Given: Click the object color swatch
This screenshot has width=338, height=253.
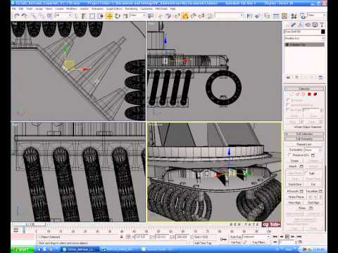Looking at the screenshot, I should [x=323, y=32].
